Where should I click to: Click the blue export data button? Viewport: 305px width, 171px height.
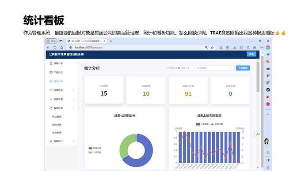[243, 68]
